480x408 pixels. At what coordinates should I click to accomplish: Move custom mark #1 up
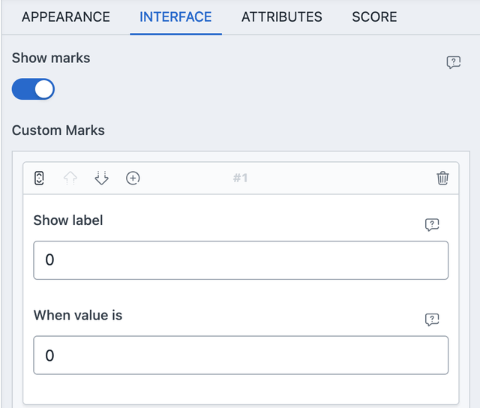[70, 178]
